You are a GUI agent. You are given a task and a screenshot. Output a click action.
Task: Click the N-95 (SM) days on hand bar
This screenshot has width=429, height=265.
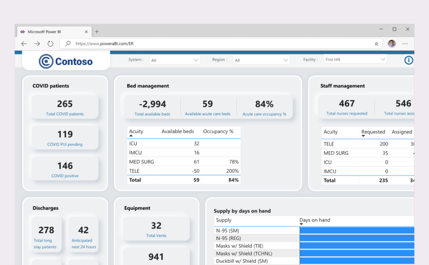pos(357,230)
